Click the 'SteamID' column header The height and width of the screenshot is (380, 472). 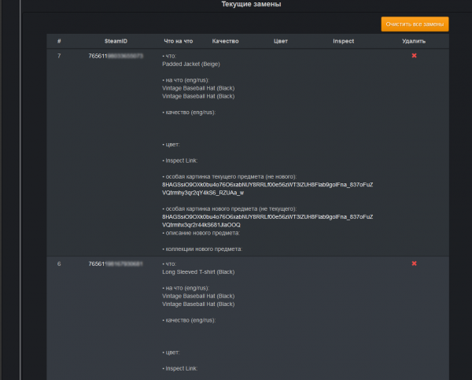click(x=115, y=41)
